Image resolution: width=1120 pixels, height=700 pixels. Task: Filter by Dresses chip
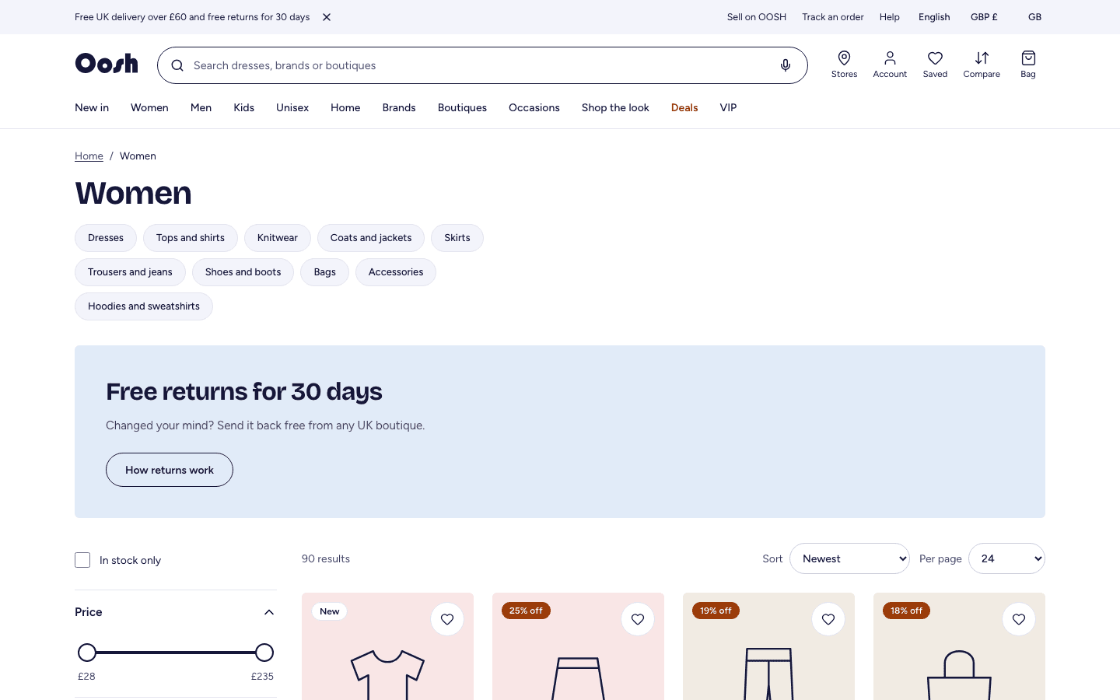tap(106, 238)
